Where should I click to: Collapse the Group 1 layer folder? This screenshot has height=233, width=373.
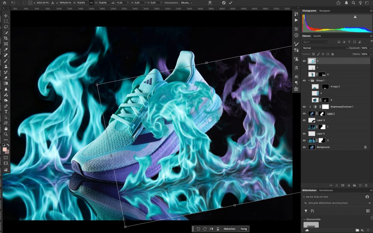[x=309, y=80]
